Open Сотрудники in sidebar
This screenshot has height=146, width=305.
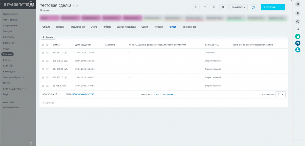tap(10, 26)
